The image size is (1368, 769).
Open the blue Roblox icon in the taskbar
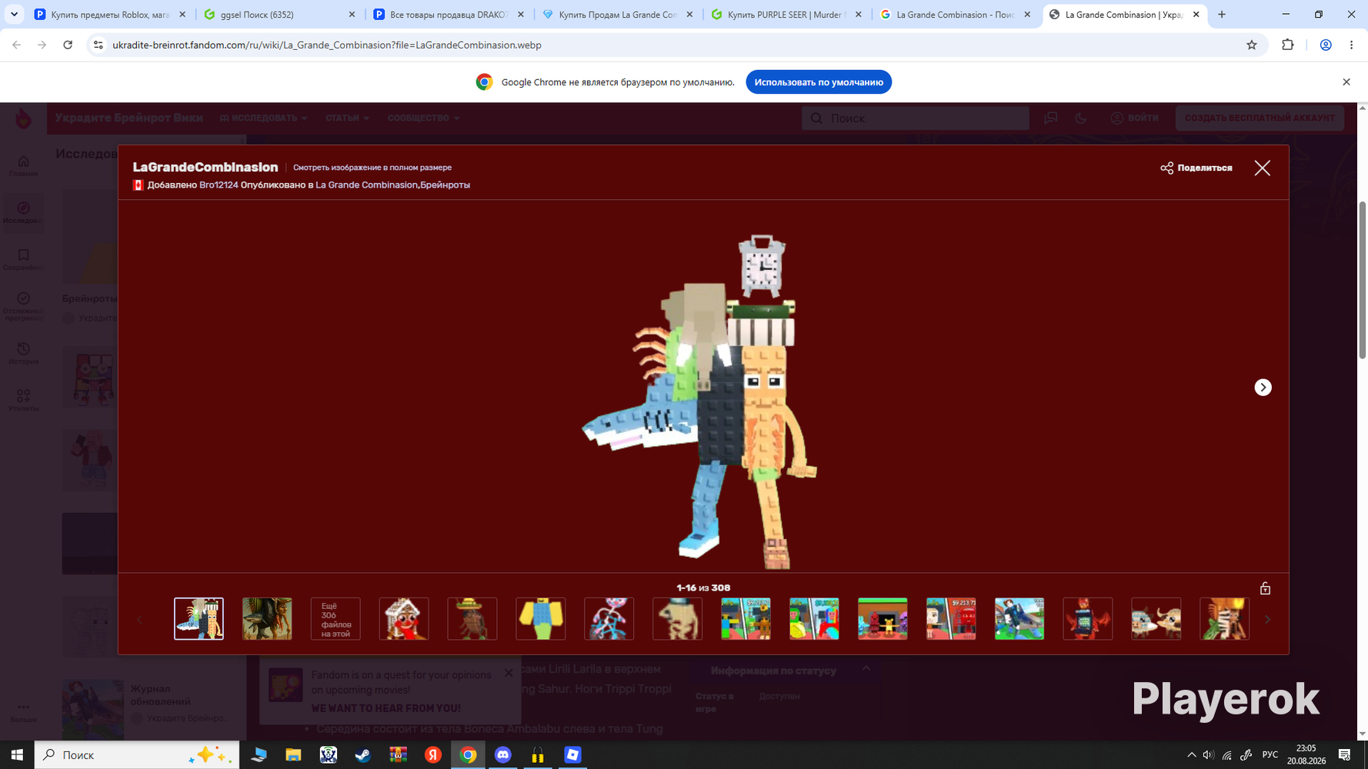tap(572, 755)
